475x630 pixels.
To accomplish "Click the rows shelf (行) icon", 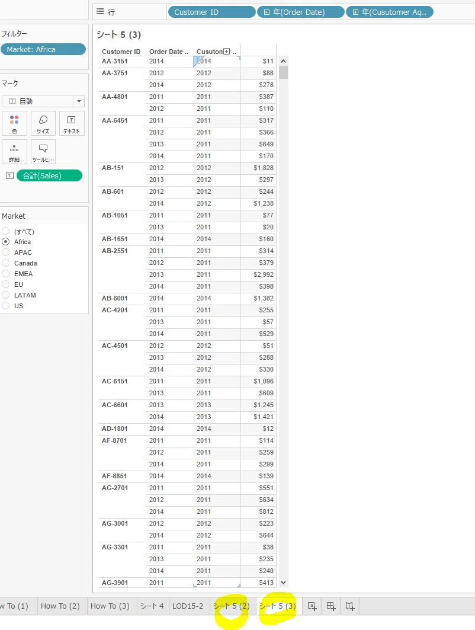I will [100, 12].
